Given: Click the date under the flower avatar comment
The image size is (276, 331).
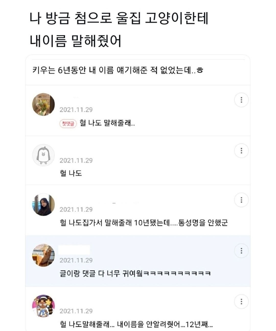Looking at the screenshot, I should coord(76,110).
